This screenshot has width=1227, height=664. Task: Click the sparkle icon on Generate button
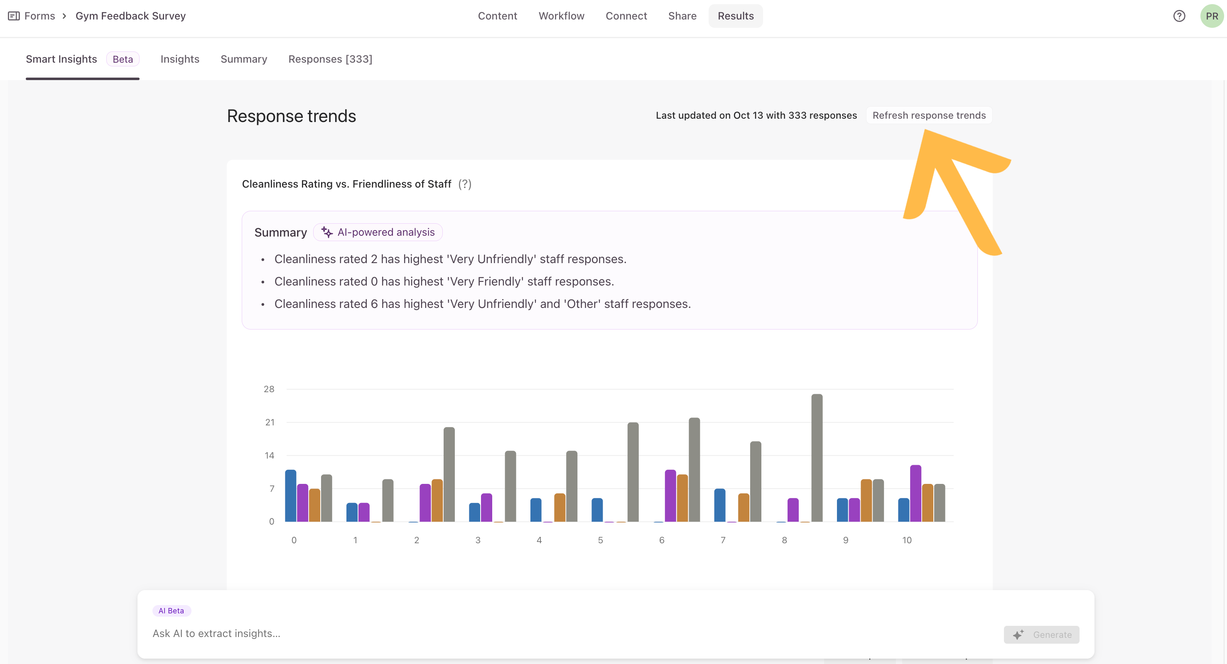pos(1018,635)
